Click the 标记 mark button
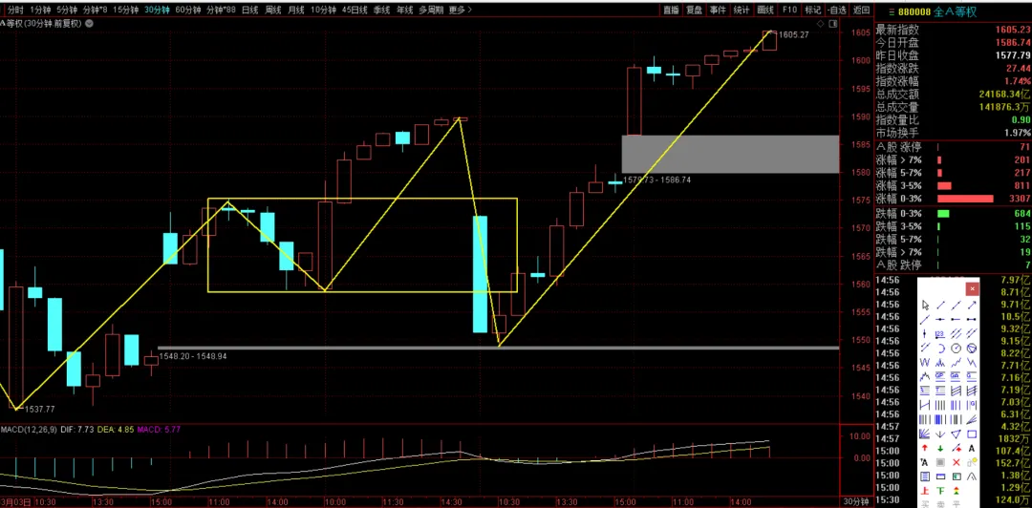The width and height of the screenshot is (1032, 508). coord(813,10)
